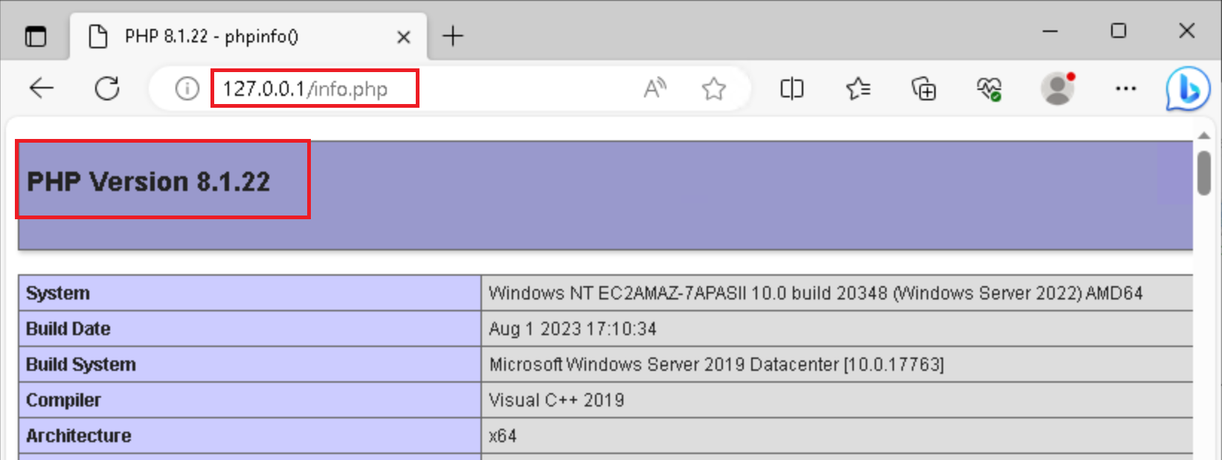
Task: Open a new browser tab
Action: [x=452, y=36]
